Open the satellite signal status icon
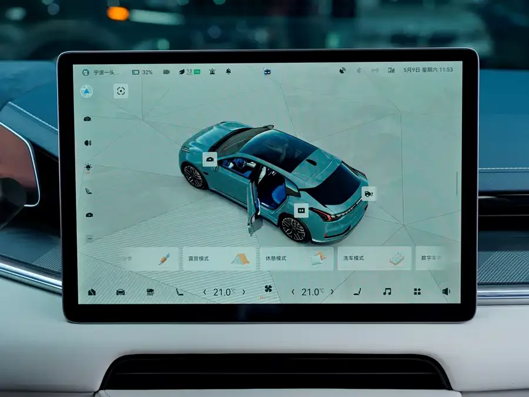Image resolution: width=529 pixels, height=397 pixels. point(343,71)
